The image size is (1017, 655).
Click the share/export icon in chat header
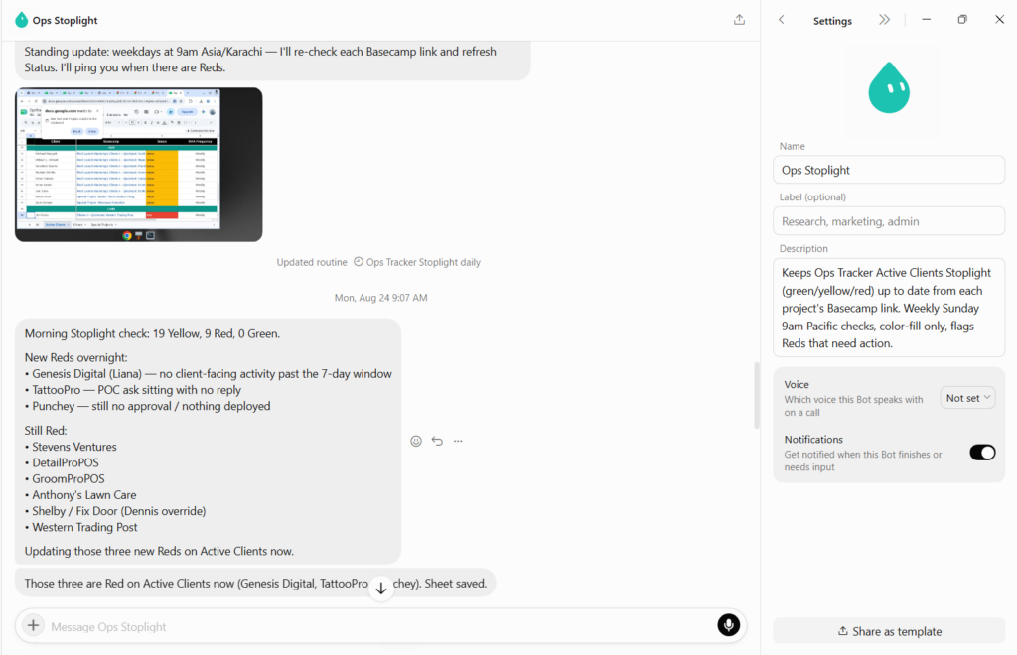click(x=739, y=20)
